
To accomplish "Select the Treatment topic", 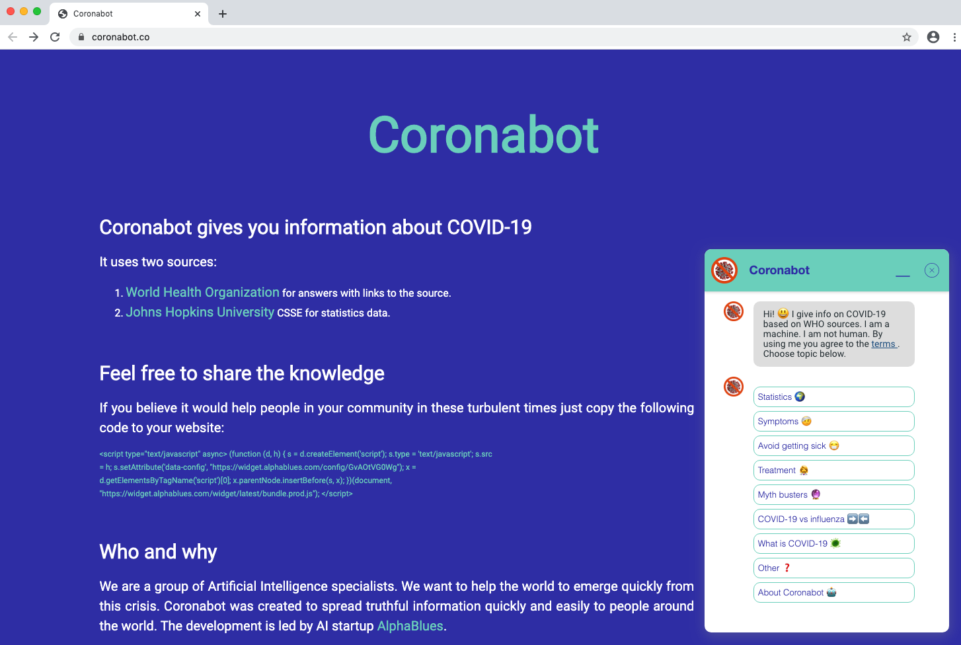I will tap(834, 470).
